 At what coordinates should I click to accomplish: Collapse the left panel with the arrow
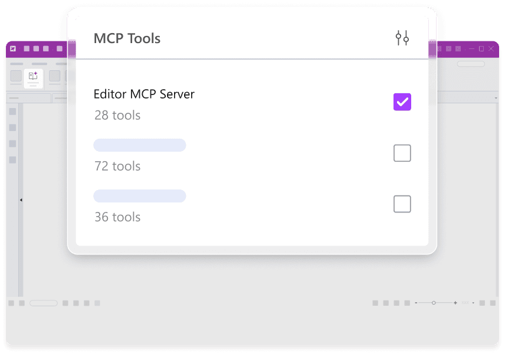click(21, 200)
